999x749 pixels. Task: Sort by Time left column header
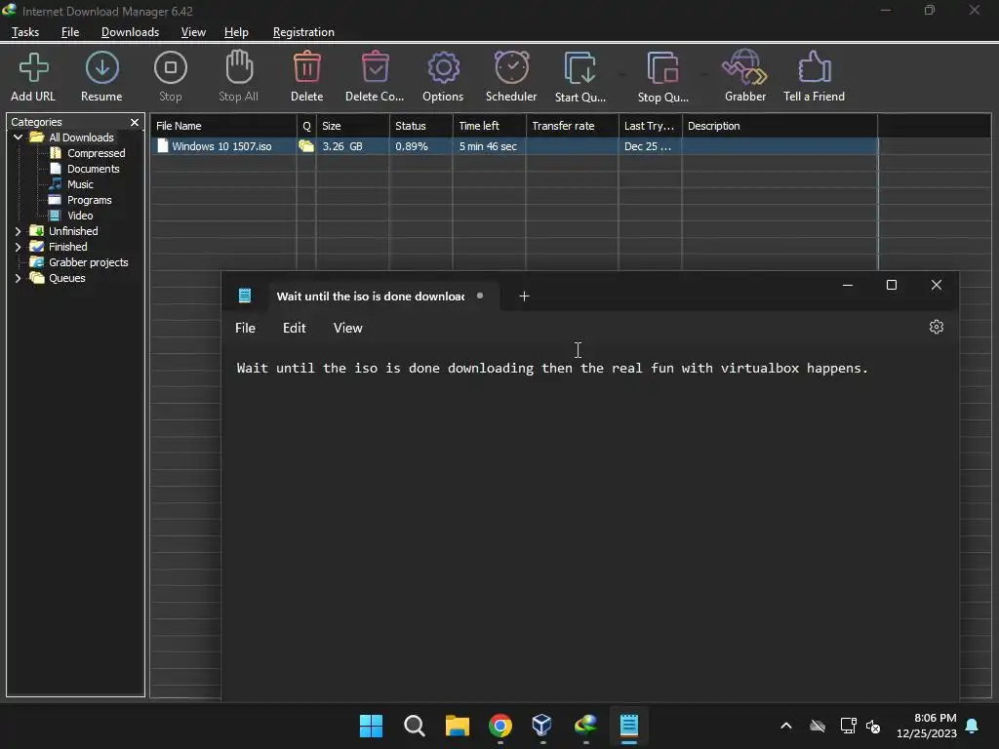(x=490, y=126)
